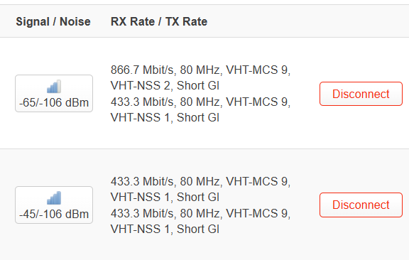409x265 pixels.
Task: Click the word Noise in the header
Action: pyautogui.click(x=75, y=21)
